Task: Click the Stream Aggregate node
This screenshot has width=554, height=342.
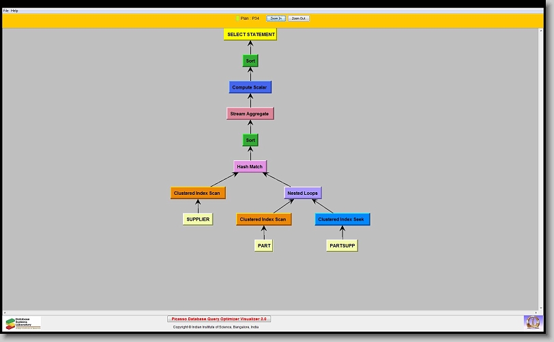Action: point(250,114)
